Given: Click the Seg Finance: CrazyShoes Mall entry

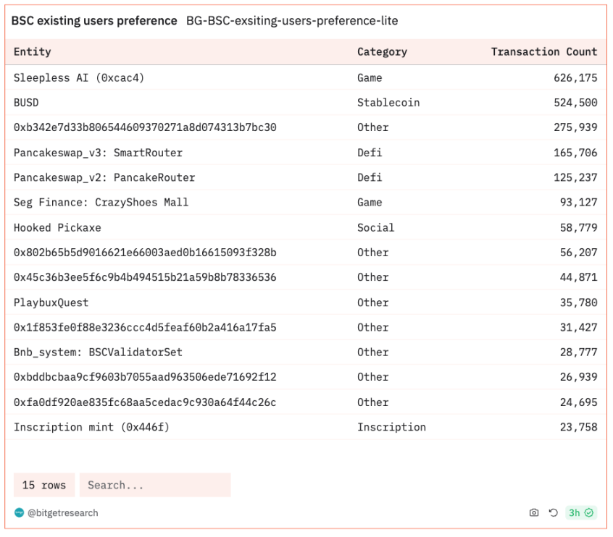Looking at the screenshot, I should 101,203.
